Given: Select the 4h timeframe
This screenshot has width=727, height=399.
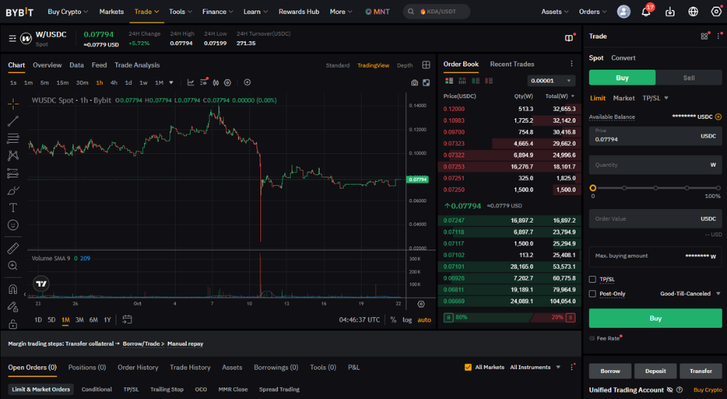Looking at the screenshot, I should 113,83.
